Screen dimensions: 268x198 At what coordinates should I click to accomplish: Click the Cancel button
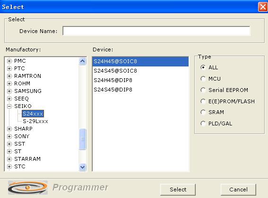(238, 190)
